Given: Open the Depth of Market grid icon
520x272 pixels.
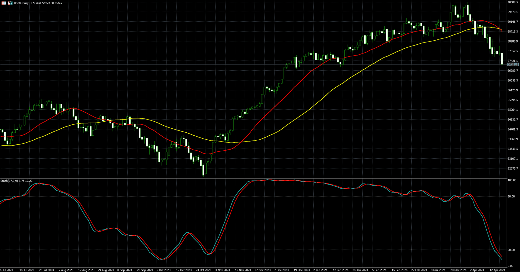Looking at the screenshot, I should 4,3.
